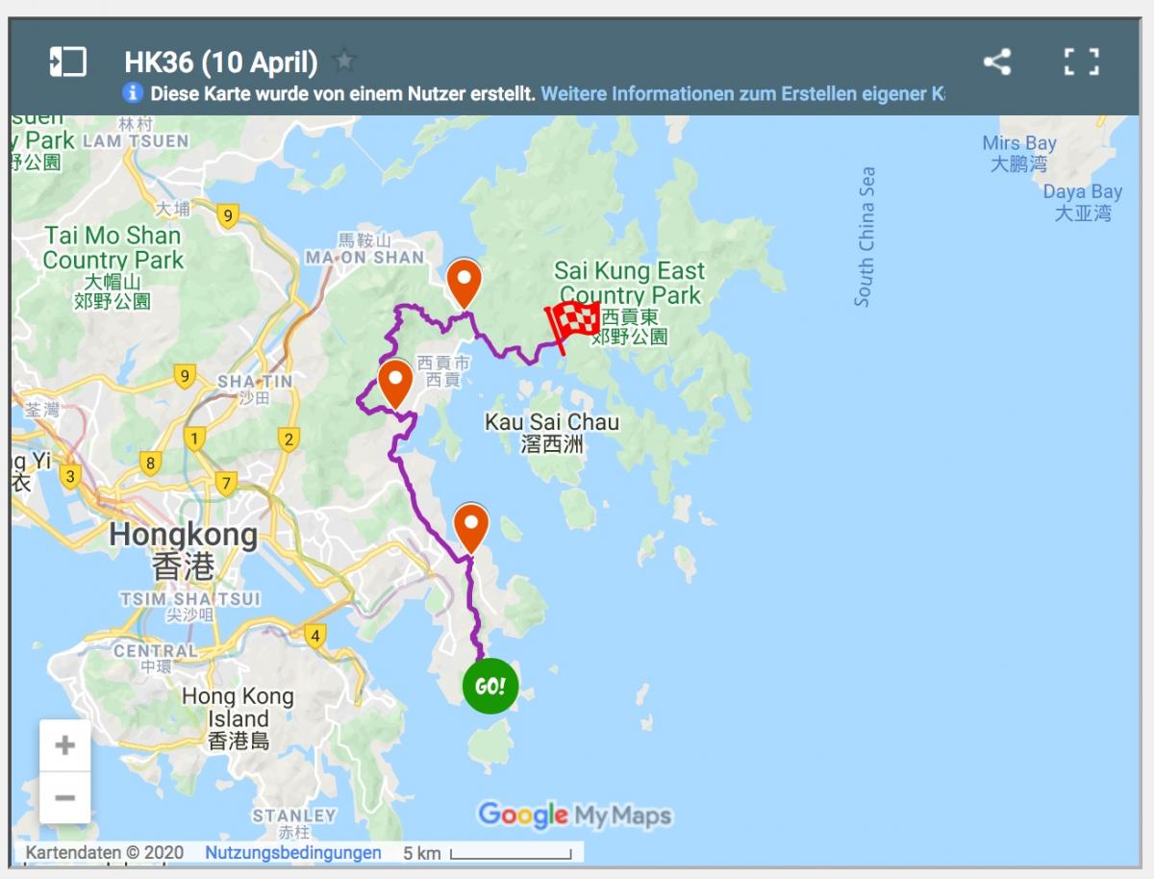This screenshot has height=879, width=1154.
Task: Select the orange pin near Ma On Shan
Action: click(x=464, y=285)
